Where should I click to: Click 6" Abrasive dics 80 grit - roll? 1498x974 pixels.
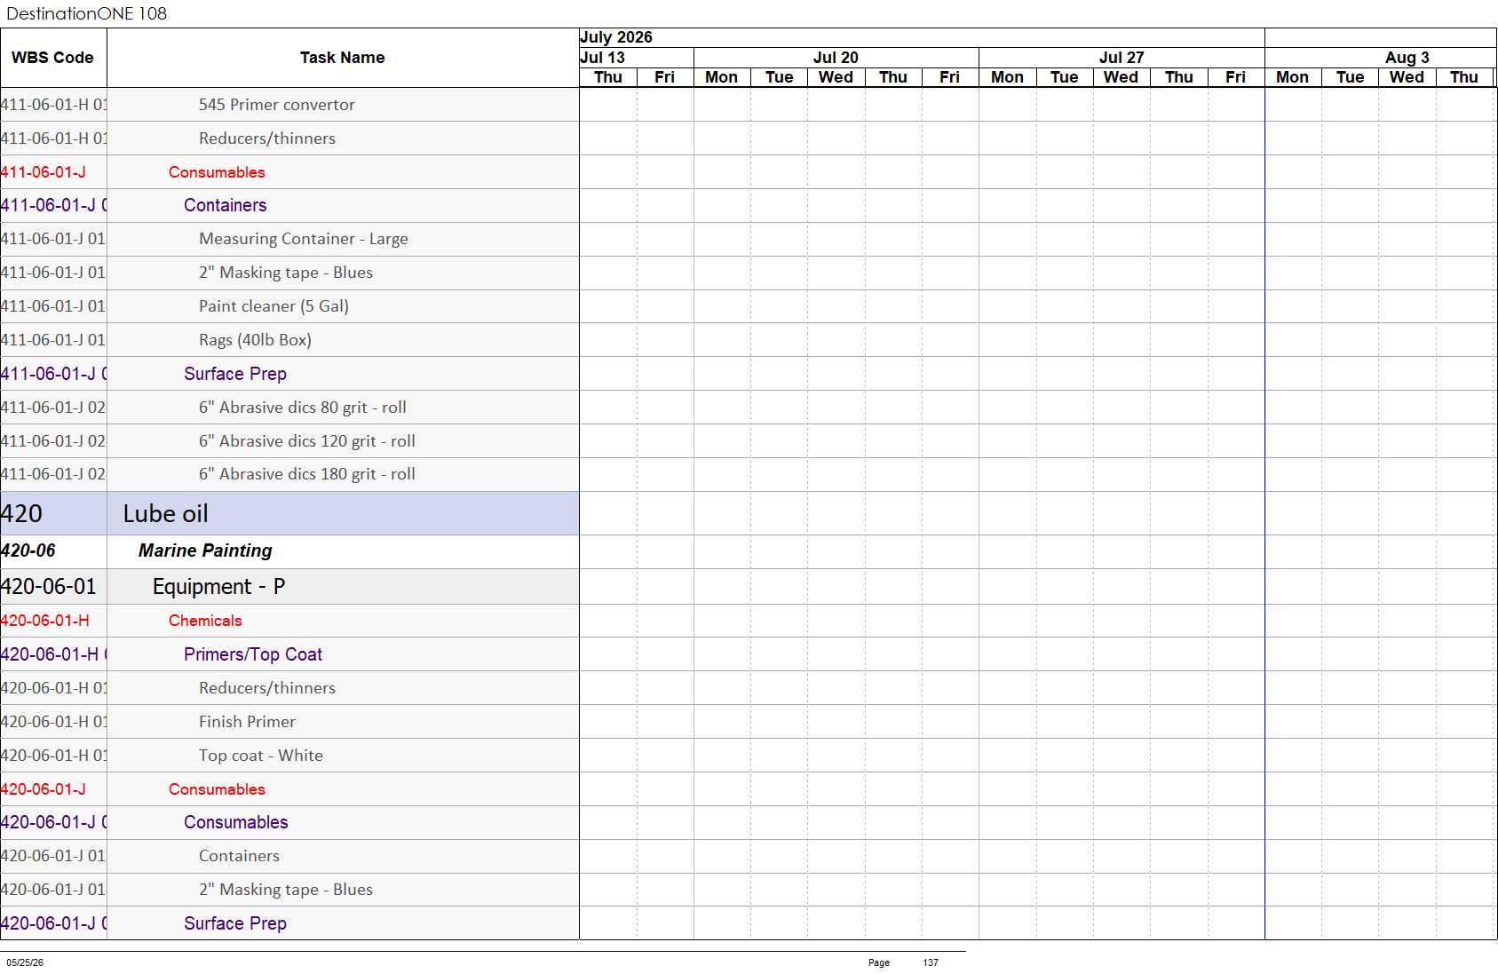click(x=289, y=408)
